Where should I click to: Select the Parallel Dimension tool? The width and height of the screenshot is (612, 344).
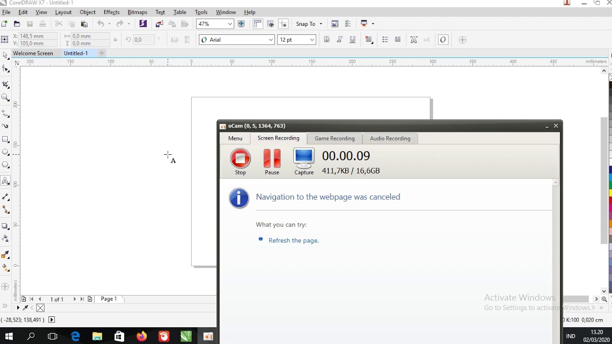[x=5, y=196]
